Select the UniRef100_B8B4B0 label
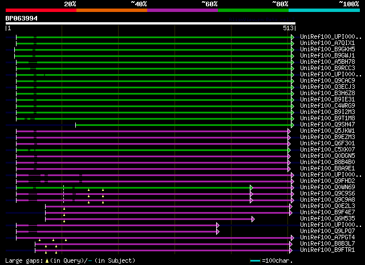This screenshot has height=265, width=365. [327, 162]
